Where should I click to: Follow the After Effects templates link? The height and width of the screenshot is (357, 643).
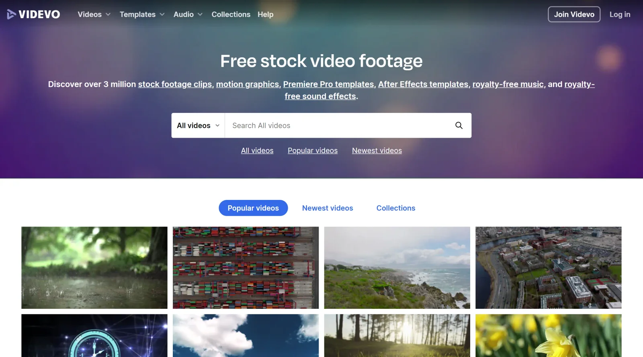coord(423,84)
